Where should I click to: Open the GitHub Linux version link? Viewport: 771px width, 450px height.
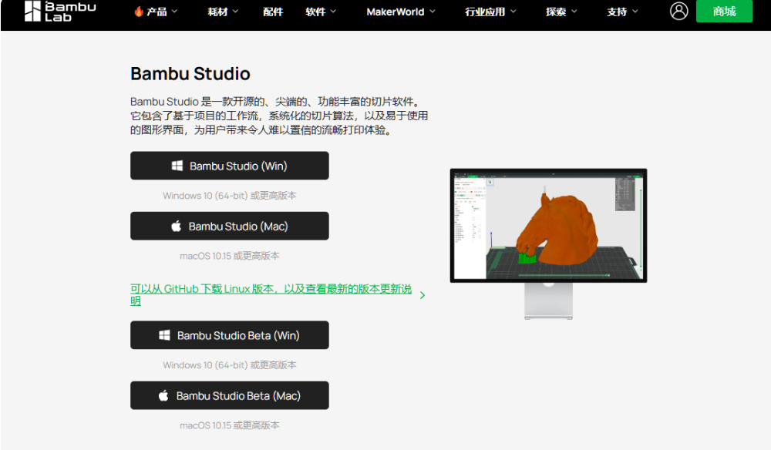pyautogui.click(x=271, y=294)
